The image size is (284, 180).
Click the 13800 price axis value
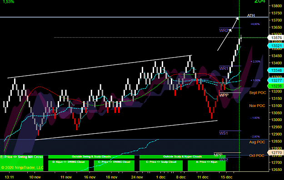pos(276,6)
